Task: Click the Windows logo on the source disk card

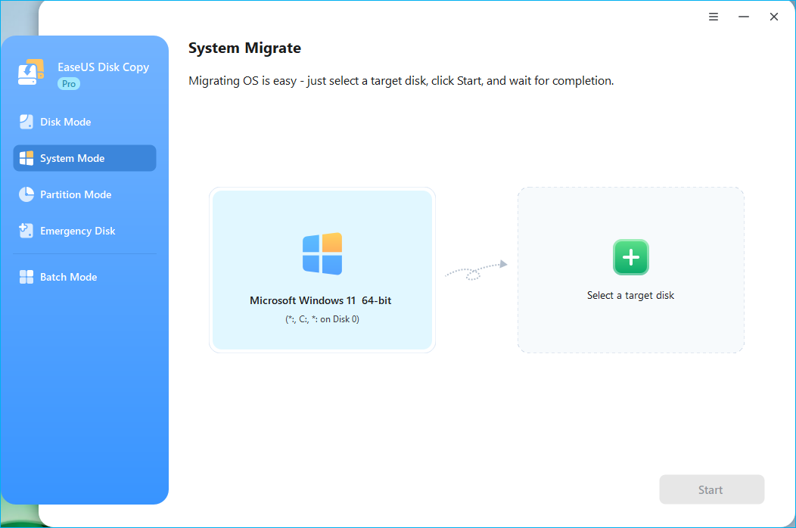Action: tap(322, 254)
